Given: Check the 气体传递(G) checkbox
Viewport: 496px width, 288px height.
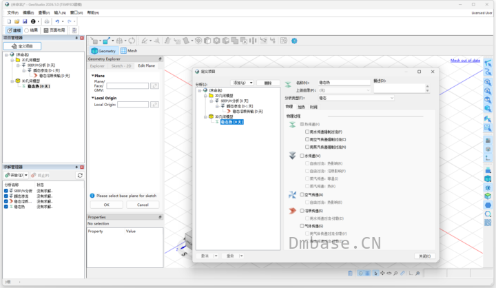Looking at the screenshot, I should coord(302,226).
